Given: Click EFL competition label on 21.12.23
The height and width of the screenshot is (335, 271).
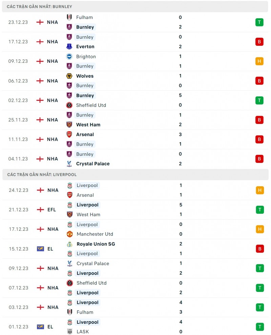Looking at the screenshot, I should [x=52, y=210].
